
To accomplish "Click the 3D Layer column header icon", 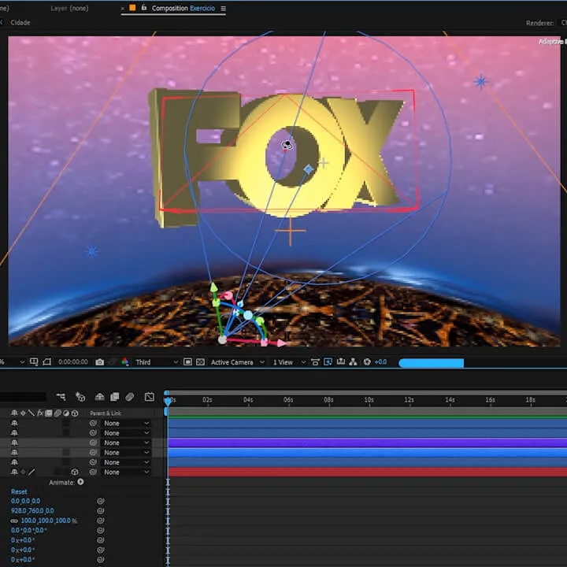I will 75,413.
